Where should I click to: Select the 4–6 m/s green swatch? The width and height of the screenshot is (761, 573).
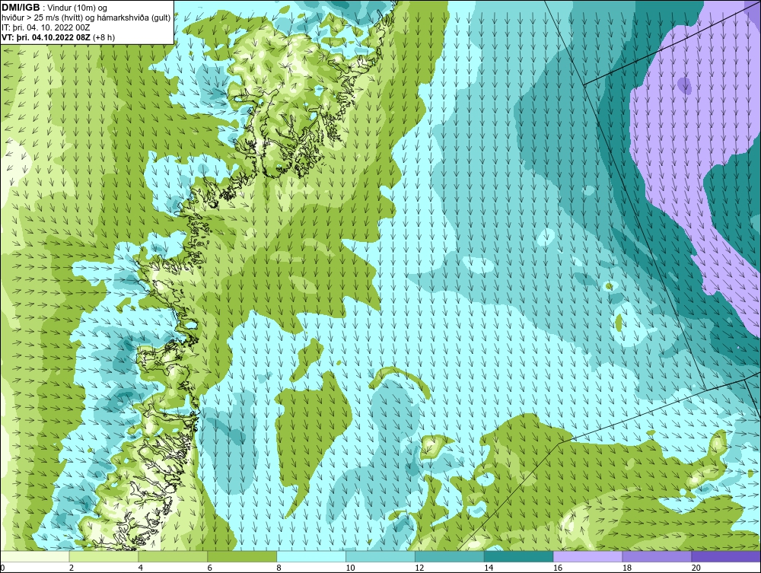[x=173, y=556]
